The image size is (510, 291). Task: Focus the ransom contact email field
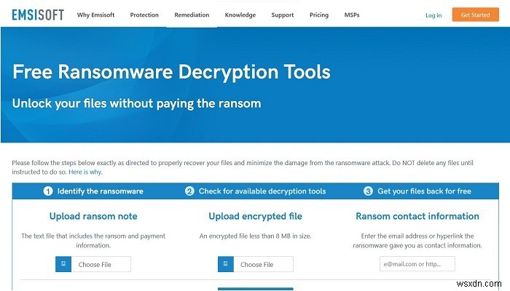pyautogui.click(x=417, y=263)
